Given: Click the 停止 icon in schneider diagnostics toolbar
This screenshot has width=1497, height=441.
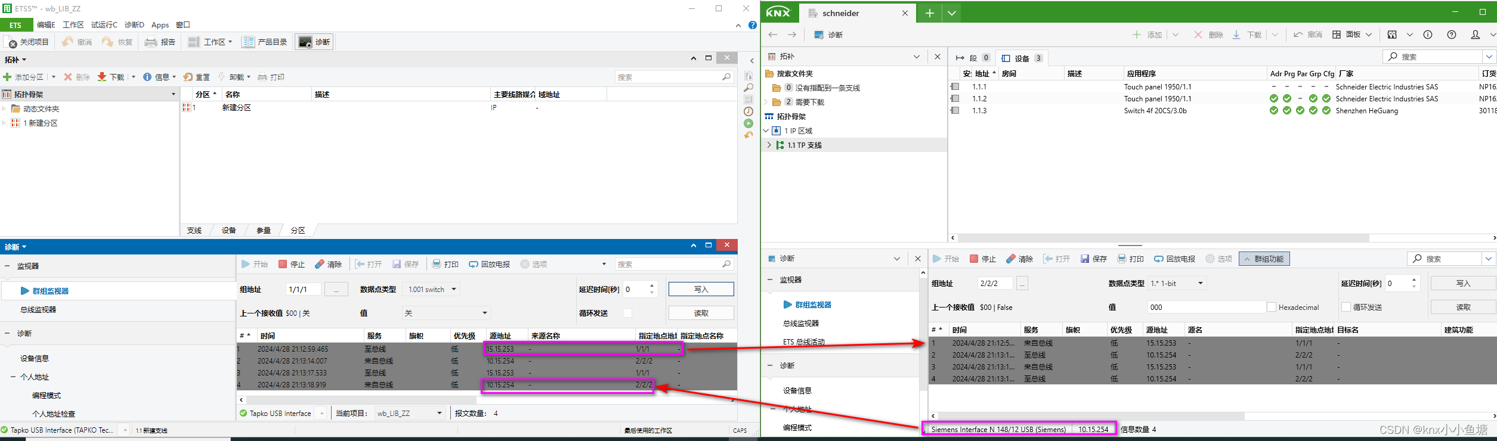Looking at the screenshot, I should pos(974,259).
